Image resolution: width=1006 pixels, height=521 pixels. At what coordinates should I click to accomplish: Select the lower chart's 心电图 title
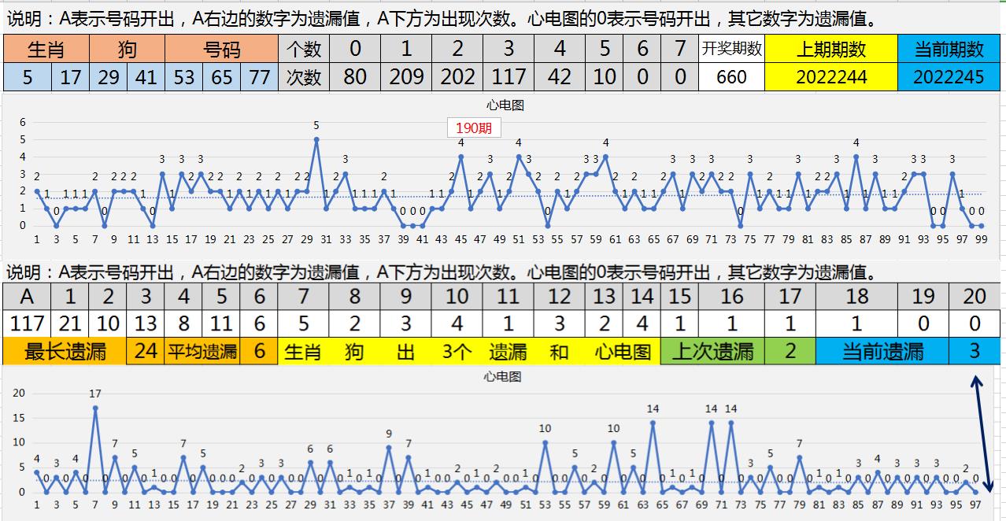tap(502, 377)
